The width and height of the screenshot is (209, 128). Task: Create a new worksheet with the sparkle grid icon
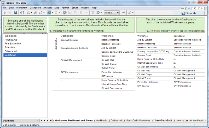point(28,13)
